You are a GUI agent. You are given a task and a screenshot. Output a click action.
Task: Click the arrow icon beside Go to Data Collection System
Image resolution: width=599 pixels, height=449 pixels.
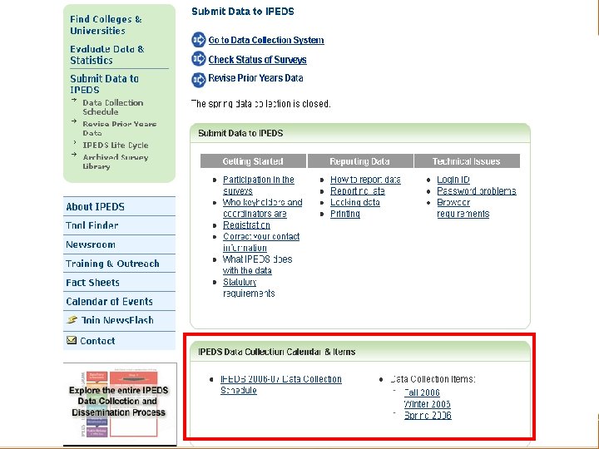tap(199, 40)
